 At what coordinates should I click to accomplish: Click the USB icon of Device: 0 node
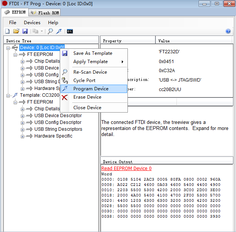click(15, 48)
